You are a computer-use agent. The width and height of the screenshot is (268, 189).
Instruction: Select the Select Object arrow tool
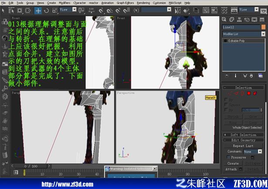(x=3, y=10)
